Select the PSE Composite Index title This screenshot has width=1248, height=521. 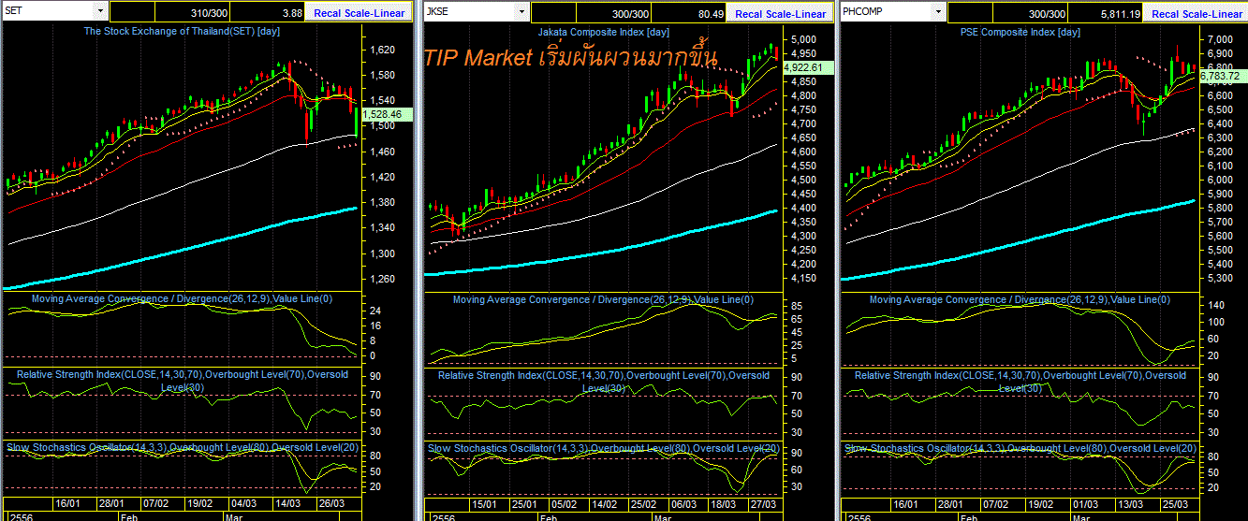[x=1020, y=31]
